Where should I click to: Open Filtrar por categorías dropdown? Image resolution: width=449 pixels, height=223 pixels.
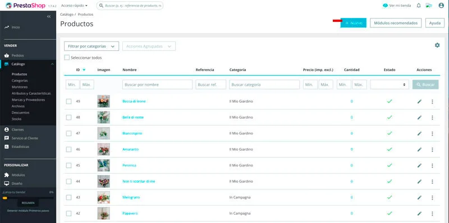(91, 46)
